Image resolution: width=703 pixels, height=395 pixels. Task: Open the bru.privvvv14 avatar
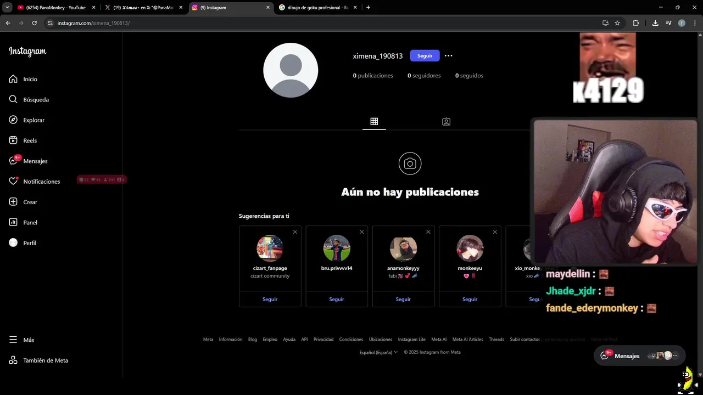click(x=337, y=249)
